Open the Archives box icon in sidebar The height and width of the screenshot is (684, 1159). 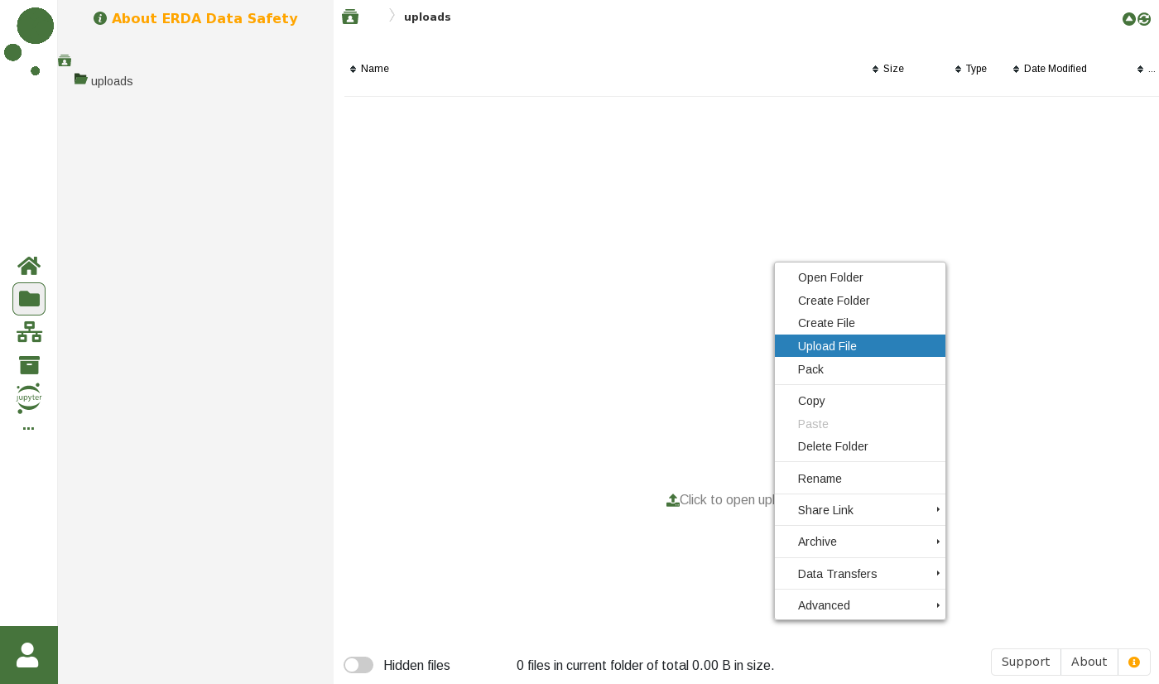click(x=29, y=365)
